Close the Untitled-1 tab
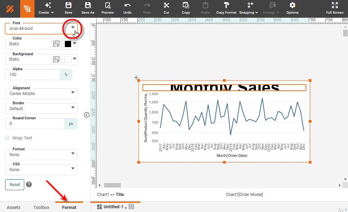Viewport: 348px width, 212px height. tap(131, 207)
